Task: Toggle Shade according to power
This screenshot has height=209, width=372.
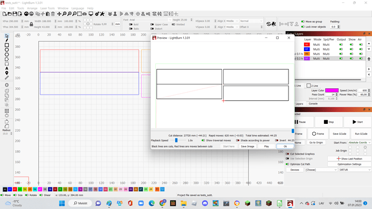Action: [x=238, y=140]
